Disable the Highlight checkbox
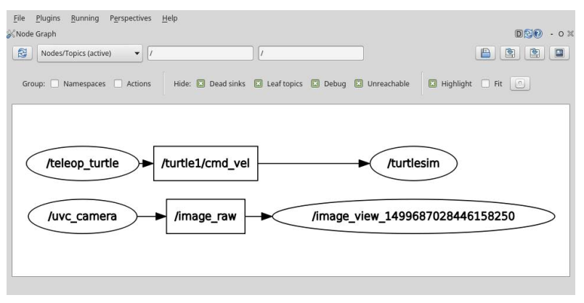The image size is (584, 303). pos(432,83)
